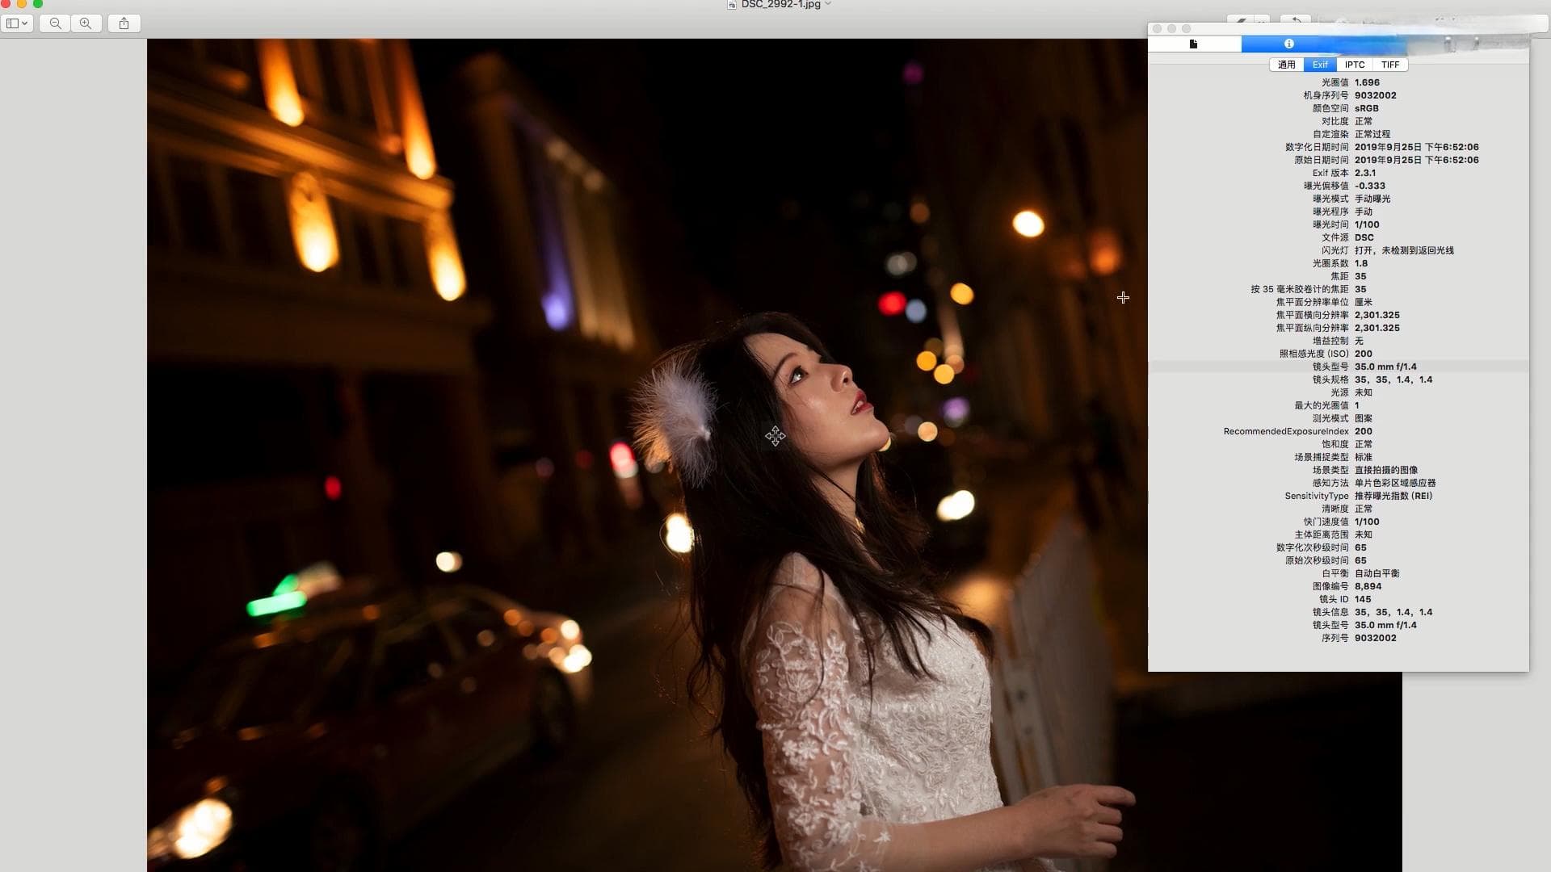
Task: Click the 数字化日期时间 date value
Action: pos(1416,147)
